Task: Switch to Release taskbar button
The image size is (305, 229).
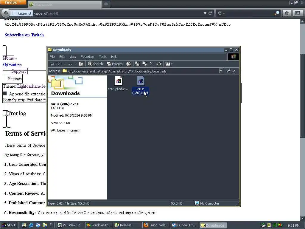Action: (x=127, y=225)
